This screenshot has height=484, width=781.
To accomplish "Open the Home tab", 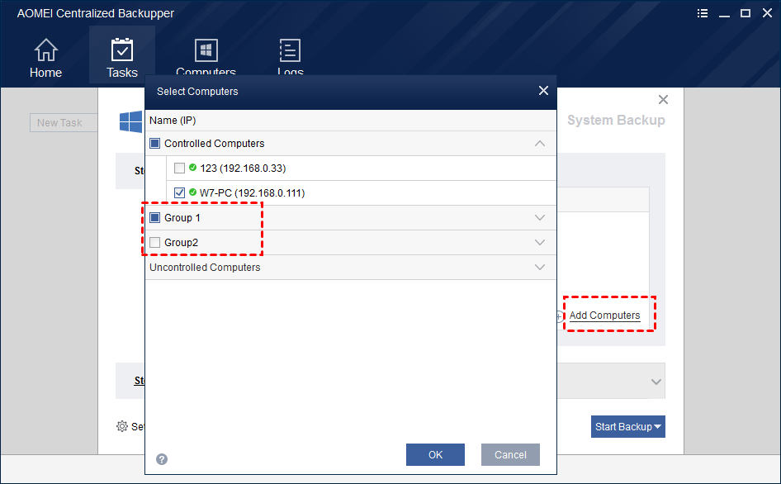I will (46, 59).
